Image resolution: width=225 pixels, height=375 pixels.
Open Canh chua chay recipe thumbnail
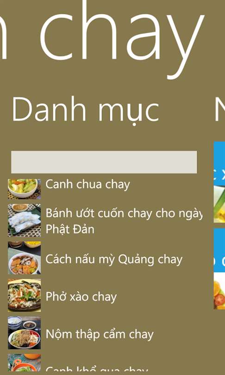(24, 189)
